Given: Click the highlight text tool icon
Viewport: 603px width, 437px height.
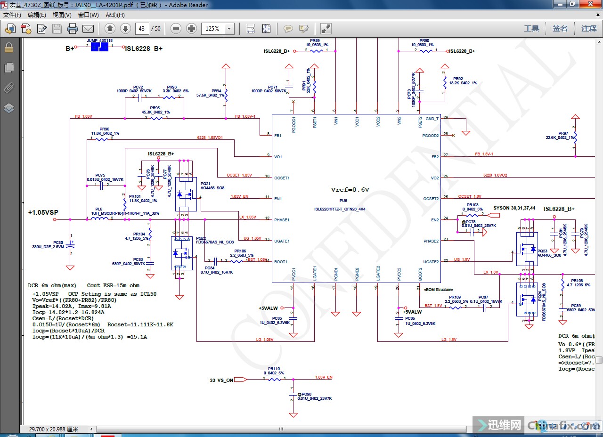Looking at the screenshot, I should 303,29.
